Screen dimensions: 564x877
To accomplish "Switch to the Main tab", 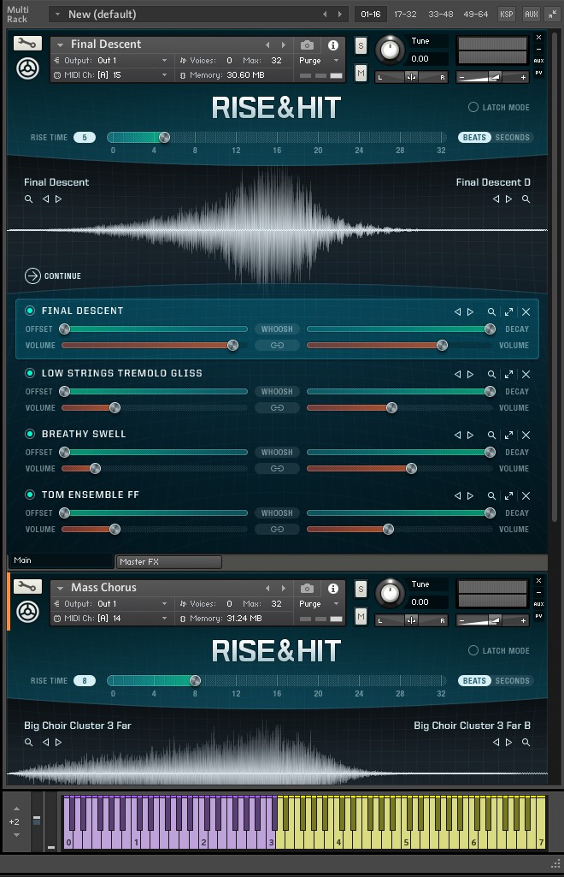I will (x=61, y=560).
